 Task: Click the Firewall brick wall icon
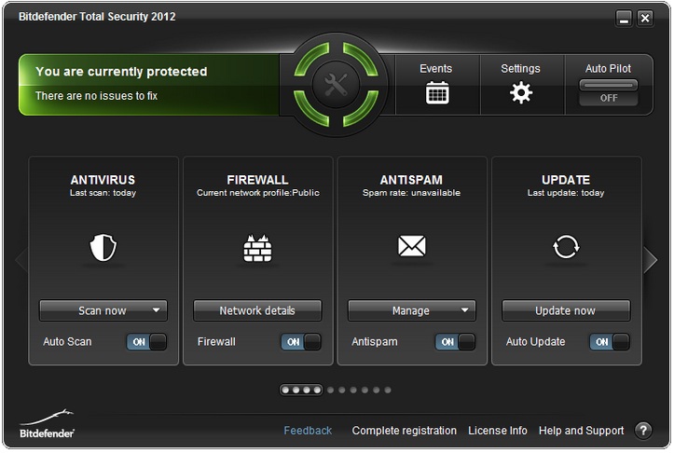pos(257,248)
